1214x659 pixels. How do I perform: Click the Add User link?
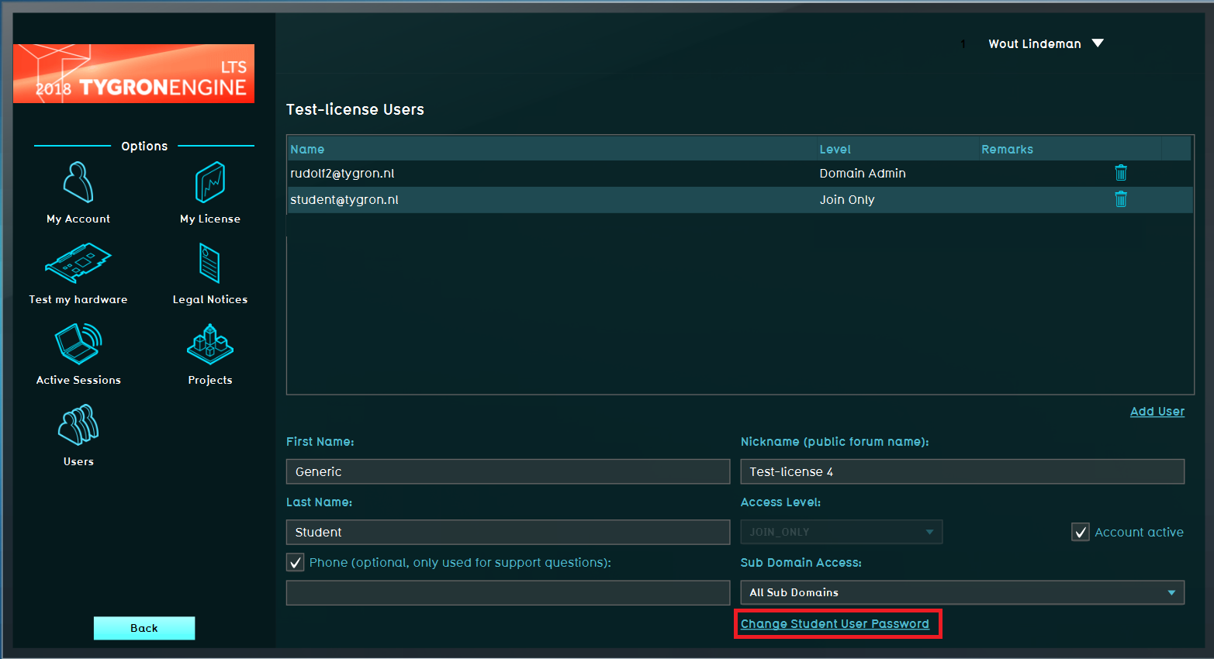(x=1157, y=412)
